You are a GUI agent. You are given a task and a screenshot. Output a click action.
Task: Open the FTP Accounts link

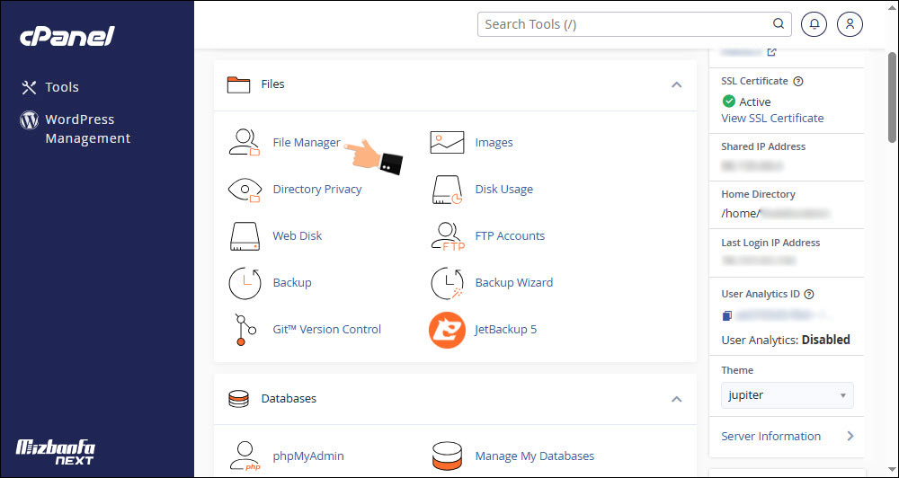pos(510,236)
